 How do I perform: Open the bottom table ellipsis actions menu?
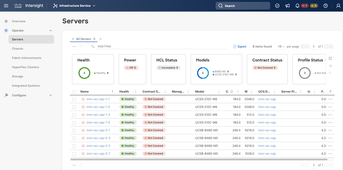coord(74,165)
